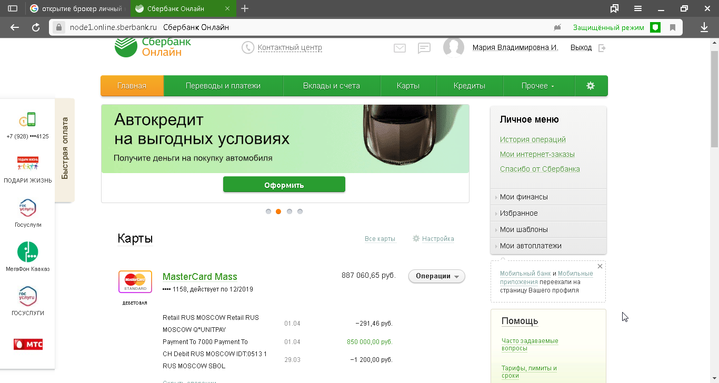Open the chat messages icon in header
719x383 pixels.
pos(424,48)
